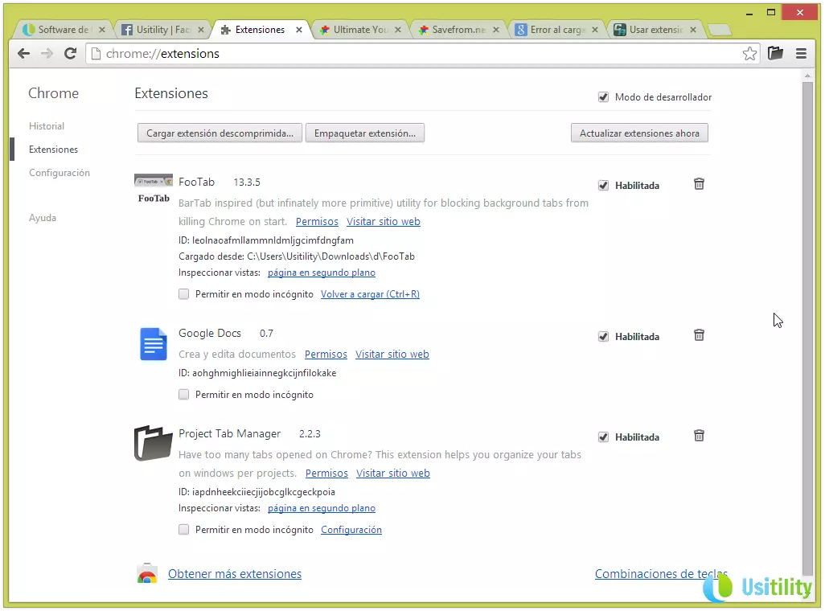Screen dimensions: 825x611
Task: Open the Chrome hamburger menu
Action: coord(801,54)
